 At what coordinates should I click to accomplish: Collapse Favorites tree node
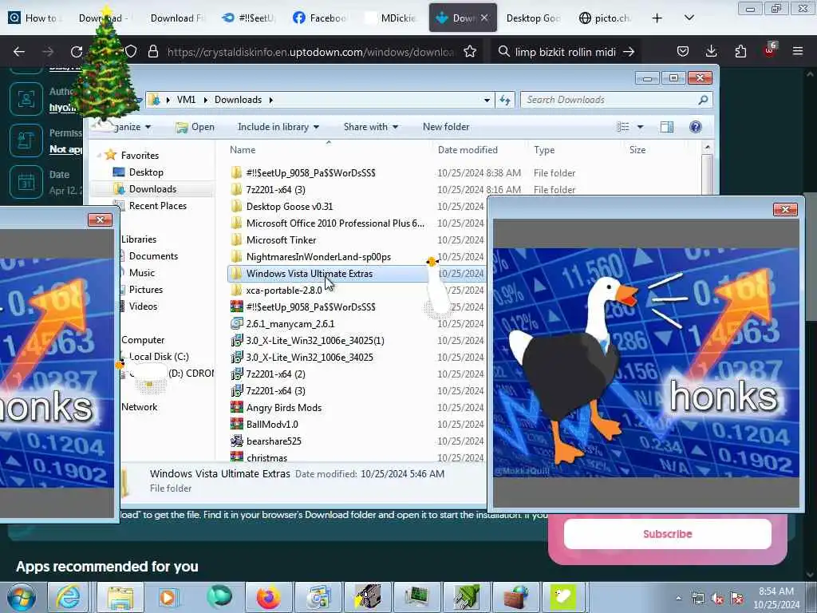(99, 156)
